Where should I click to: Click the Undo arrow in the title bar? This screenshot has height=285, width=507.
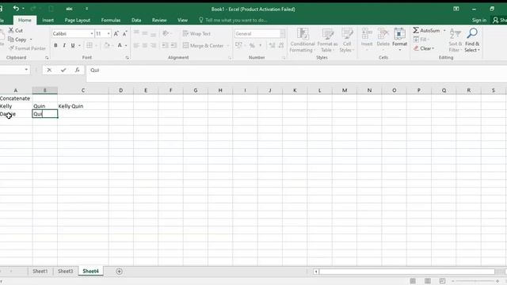click(x=16, y=9)
